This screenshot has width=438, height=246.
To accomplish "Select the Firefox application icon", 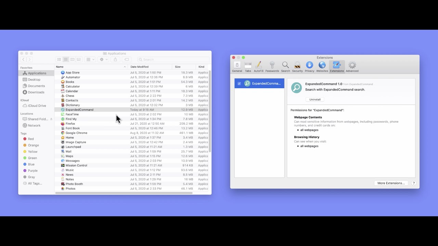I will click(63, 124).
